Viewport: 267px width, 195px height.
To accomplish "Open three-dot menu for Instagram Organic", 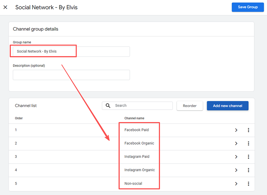I will tap(248, 170).
